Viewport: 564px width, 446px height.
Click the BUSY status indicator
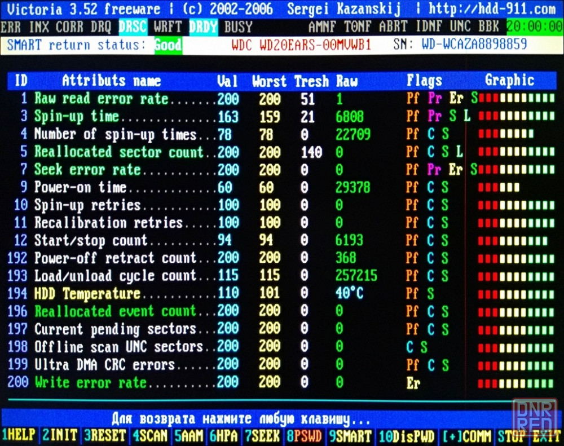tap(238, 27)
